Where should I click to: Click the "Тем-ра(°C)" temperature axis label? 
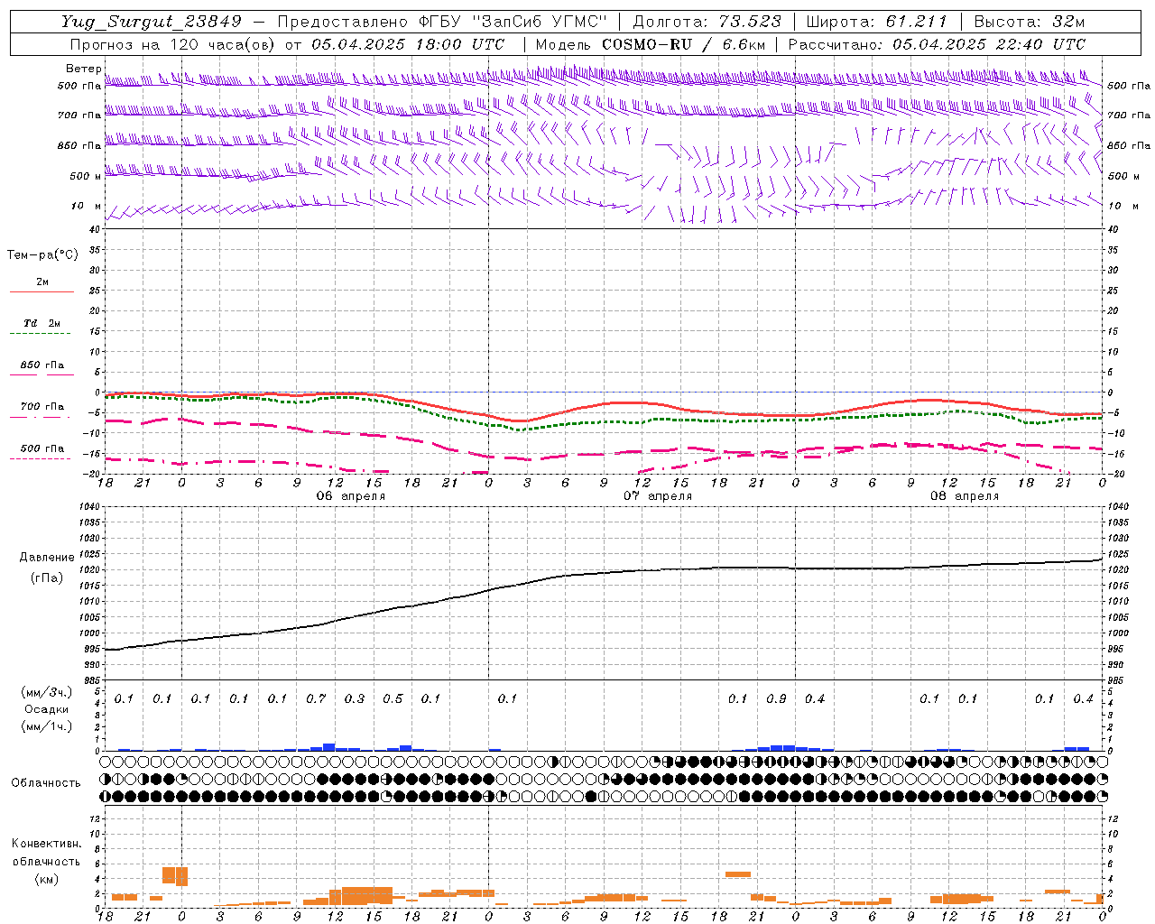tap(42, 255)
